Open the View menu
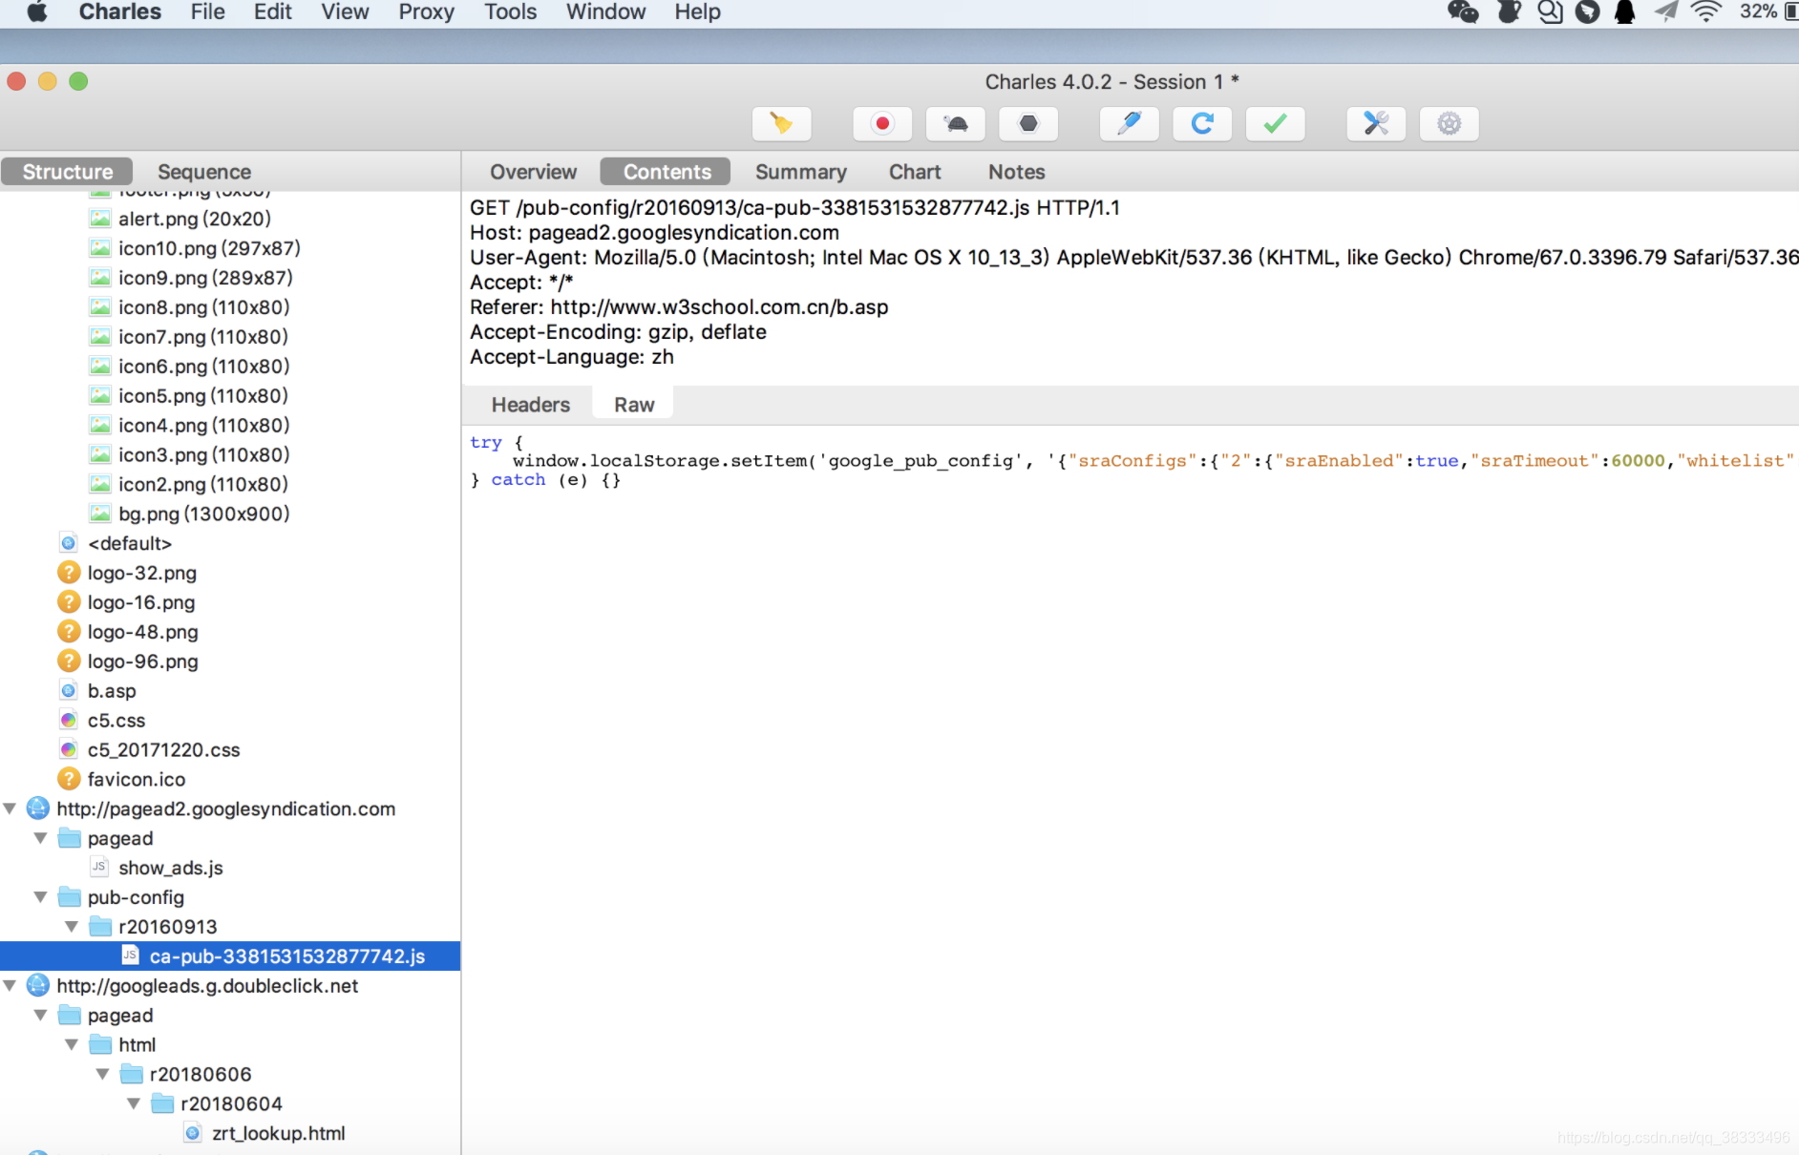Image resolution: width=1799 pixels, height=1155 pixels. [345, 12]
